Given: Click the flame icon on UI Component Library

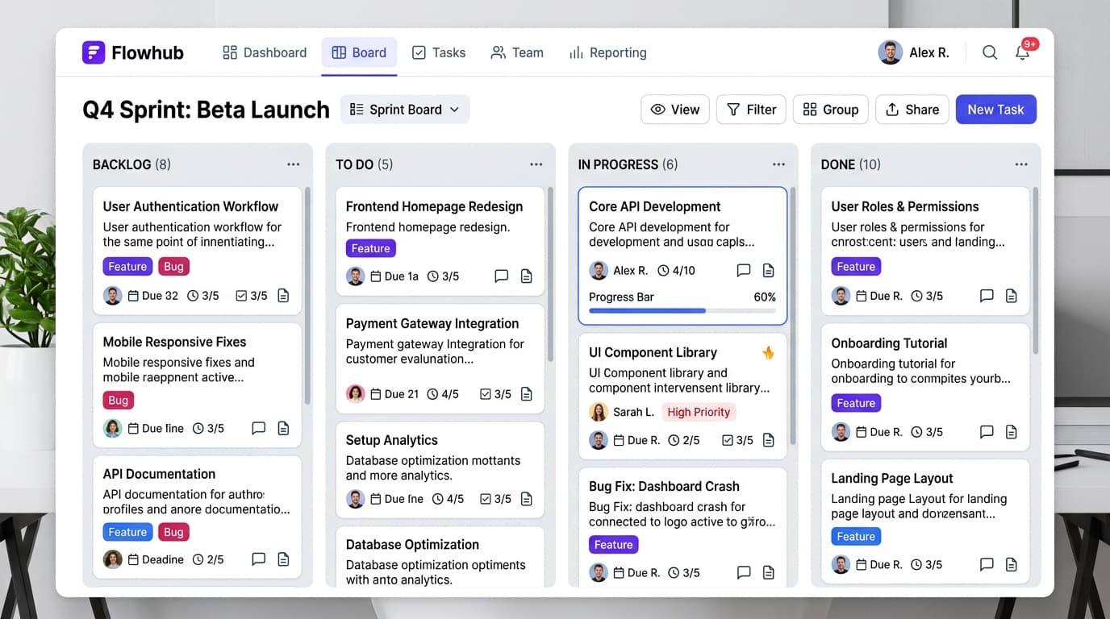Looking at the screenshot, I should pos(768,352).
